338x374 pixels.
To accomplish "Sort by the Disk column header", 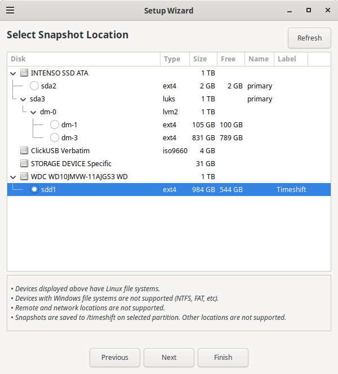I will pyautogui.click(x=84, y=59).
